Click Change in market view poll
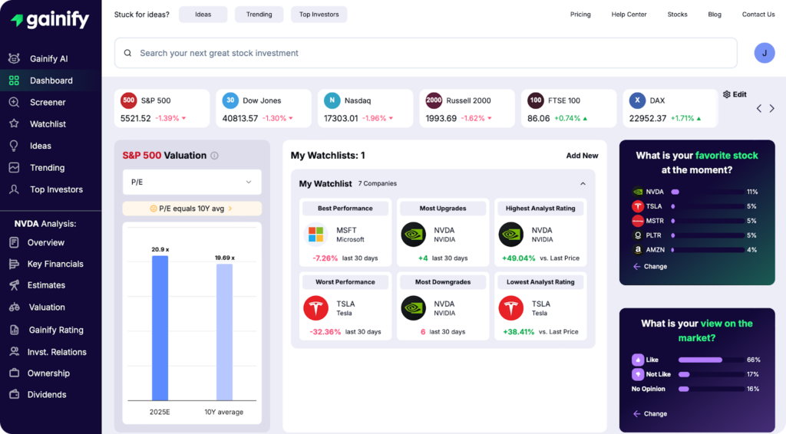Image resolution: width=786 pixels, height=434 pixels. click(650, 413)
